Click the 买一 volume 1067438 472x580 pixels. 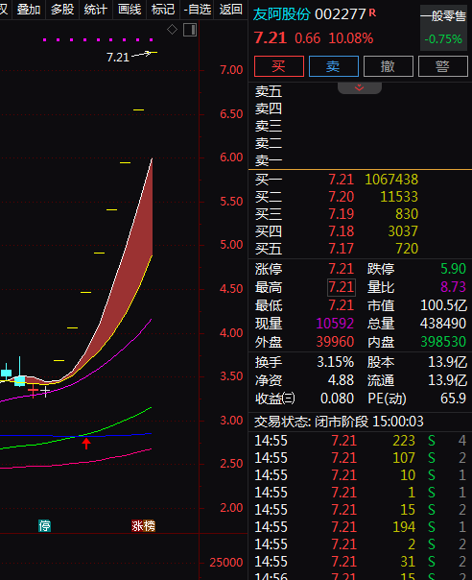point(391,180)
